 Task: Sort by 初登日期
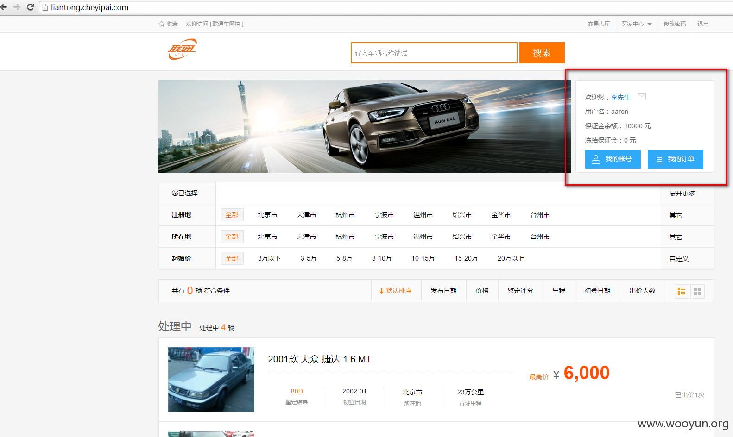click(x=597, y=291)
